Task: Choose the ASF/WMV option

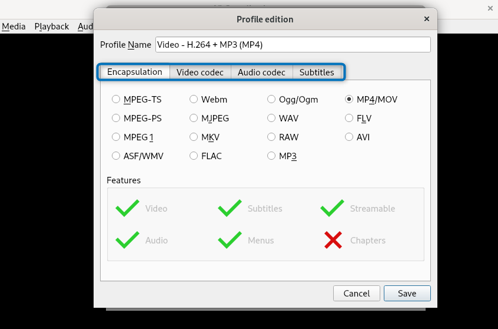Action: pyautogui.click(x=116, y=156)
